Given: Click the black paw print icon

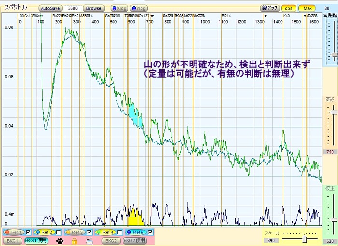Looking at the screenshot, I should (x=60, y=241).
